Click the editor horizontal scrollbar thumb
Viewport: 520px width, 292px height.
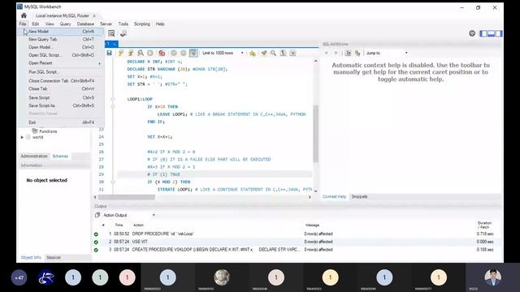click(127, 197)
